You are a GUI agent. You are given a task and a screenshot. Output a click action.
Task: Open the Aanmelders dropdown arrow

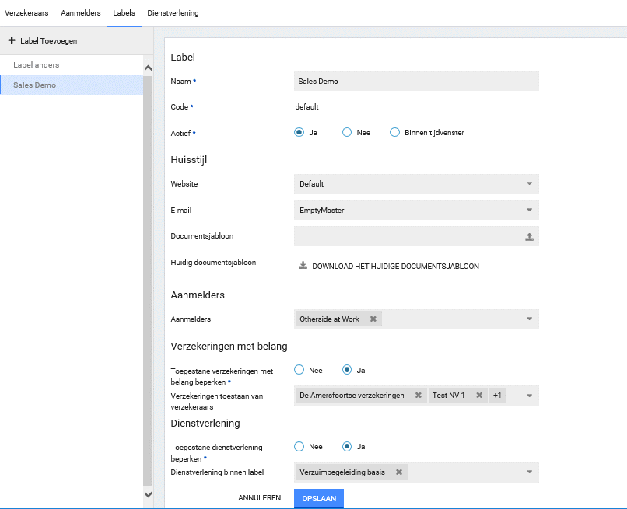point(529,319)
